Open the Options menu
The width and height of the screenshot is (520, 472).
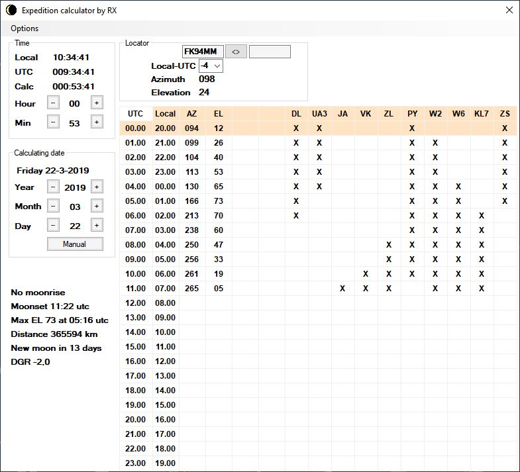coord(25,28)
